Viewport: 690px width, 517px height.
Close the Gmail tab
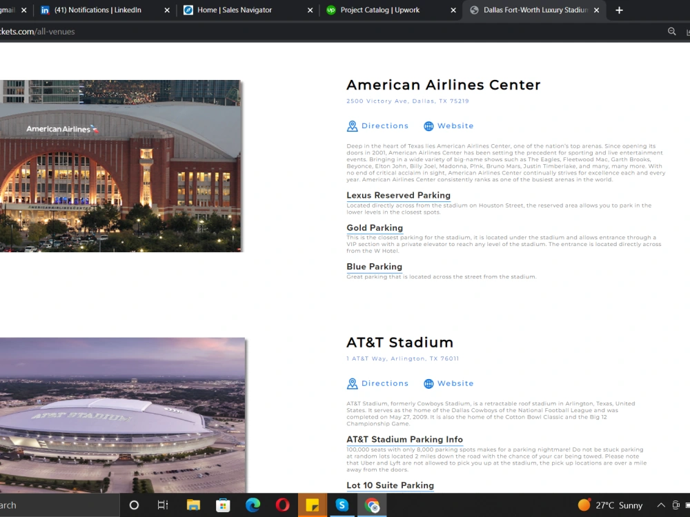pyautogui.click(x=23, y=10)
